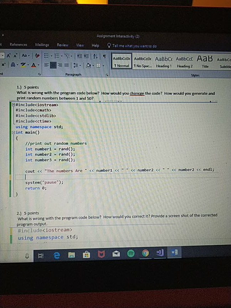Open the References tab

coord(18,45)
